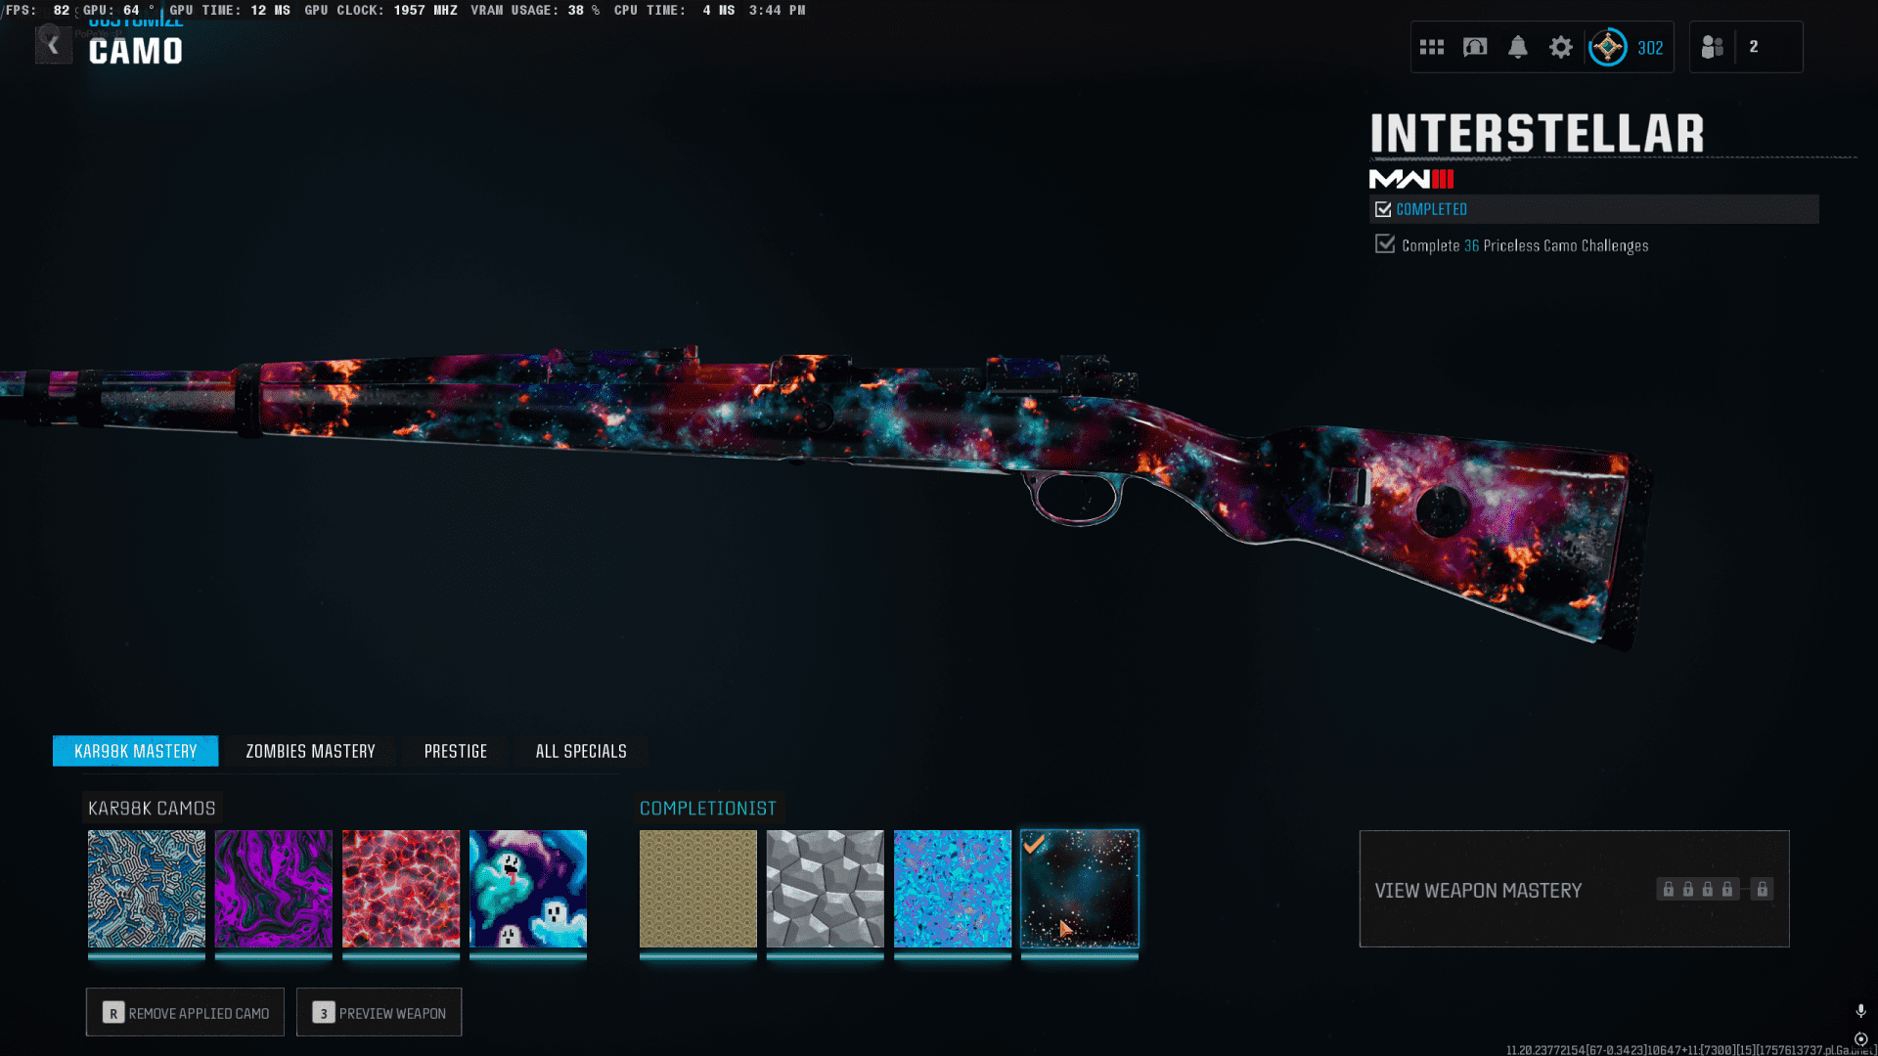Open the settings gear icon
The height and width of the screenshot is (1056, 1878).
pos(1561,47)
